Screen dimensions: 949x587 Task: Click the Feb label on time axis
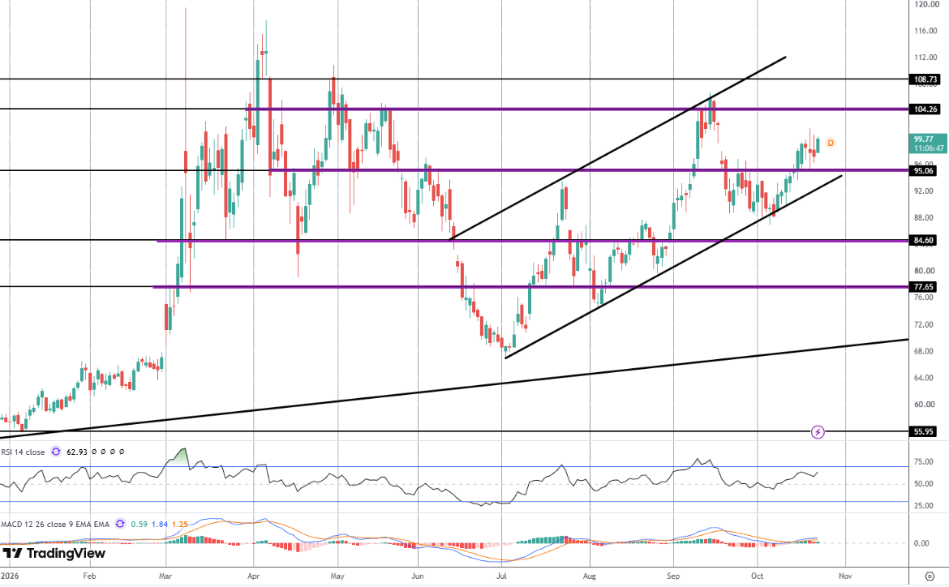point(89,576)
